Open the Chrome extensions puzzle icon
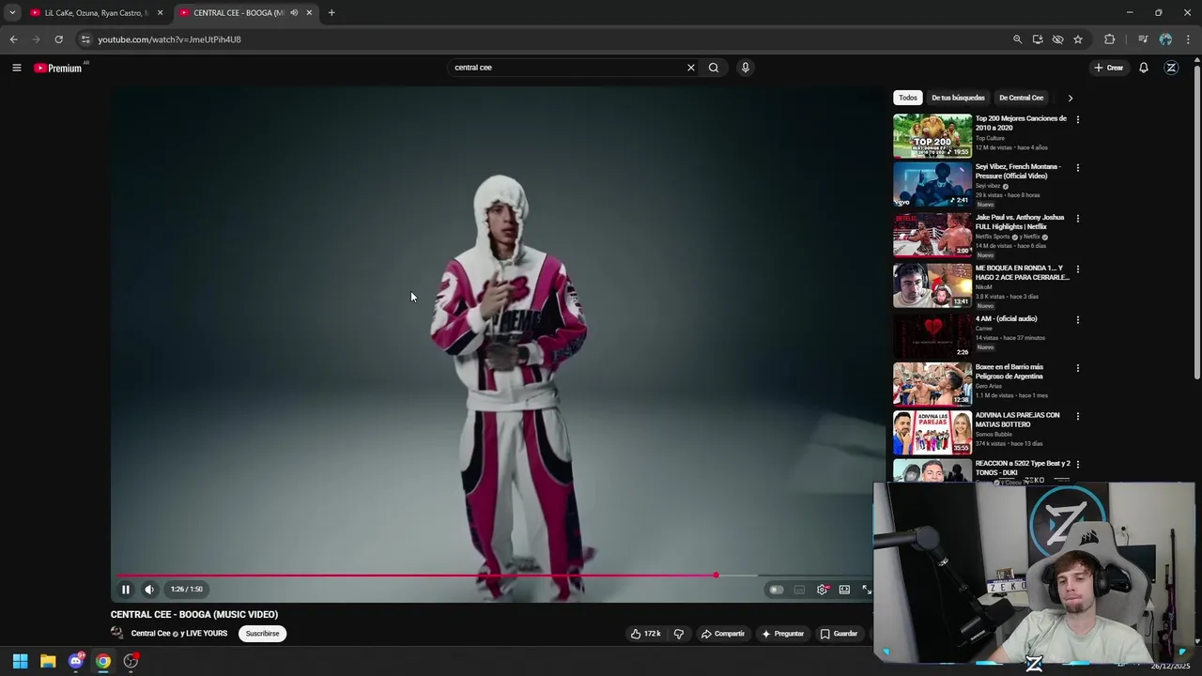 point(1110,39)
